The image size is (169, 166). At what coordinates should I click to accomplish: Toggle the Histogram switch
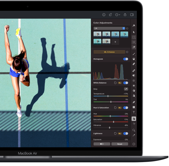tap(125, 59)
